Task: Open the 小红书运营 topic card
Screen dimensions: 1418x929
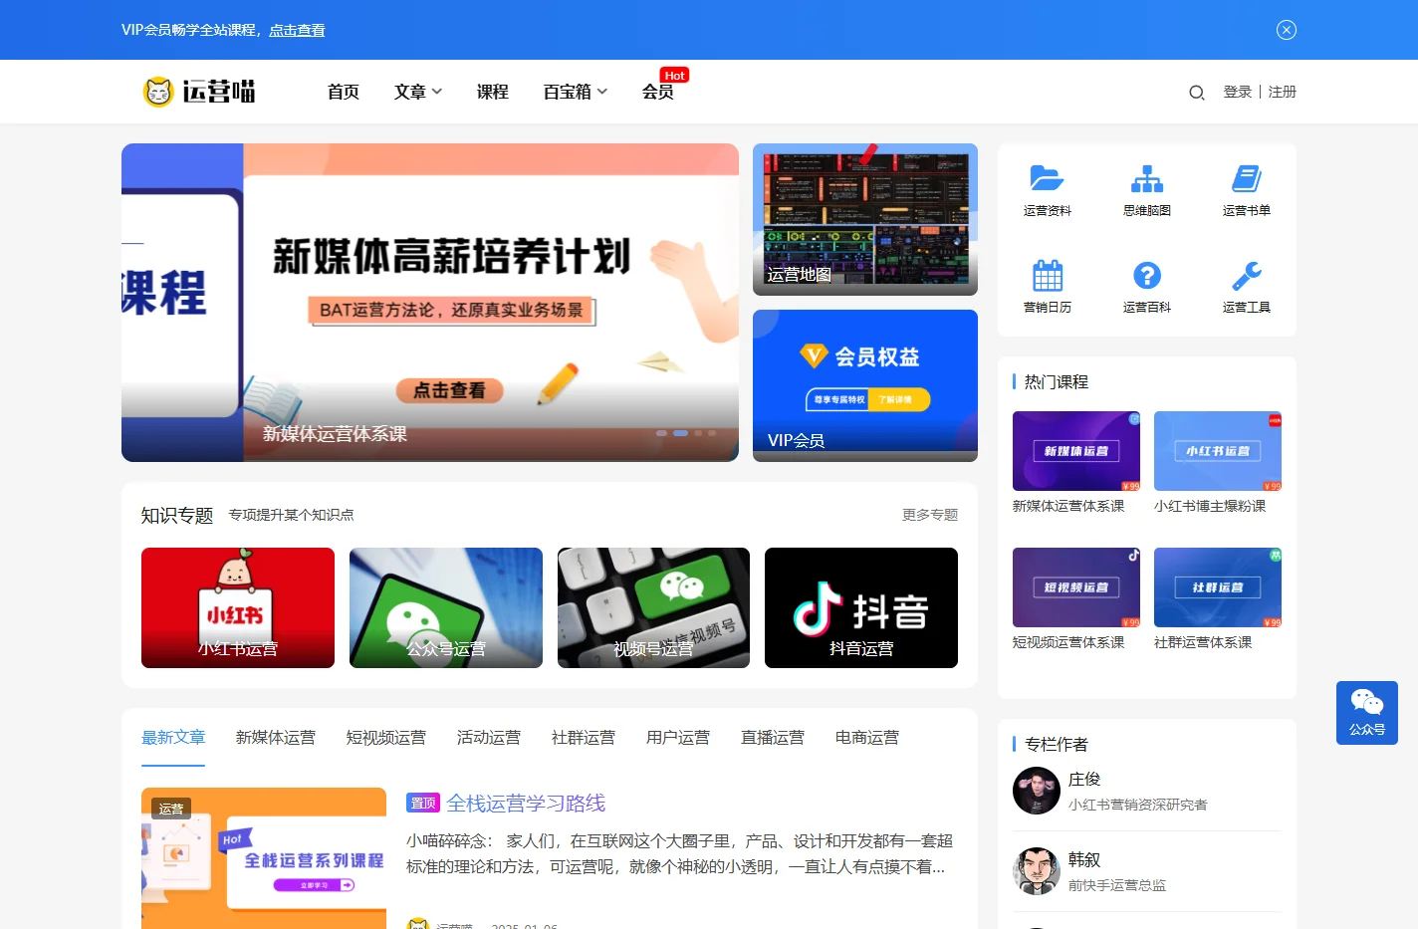Action: click(238, 607)
